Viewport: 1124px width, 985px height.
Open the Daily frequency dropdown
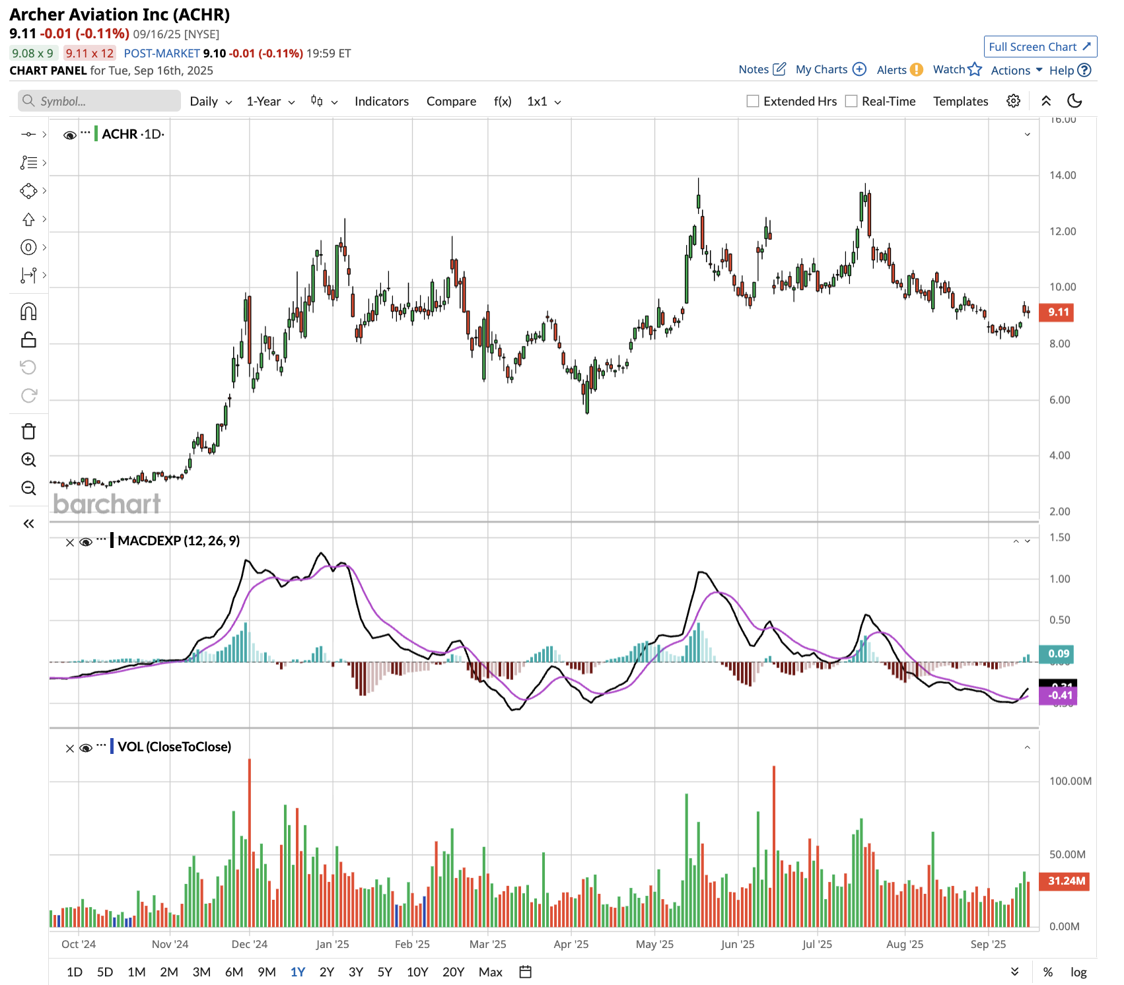click(211, 101)
